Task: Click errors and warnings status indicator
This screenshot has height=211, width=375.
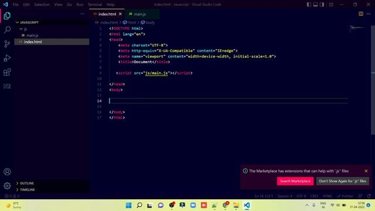Action: coord(12,196)
